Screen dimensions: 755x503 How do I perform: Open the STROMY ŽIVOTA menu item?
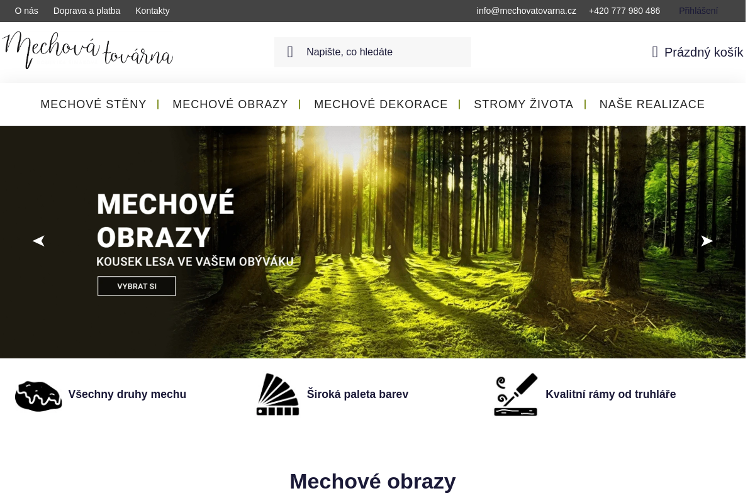(523, 104)
